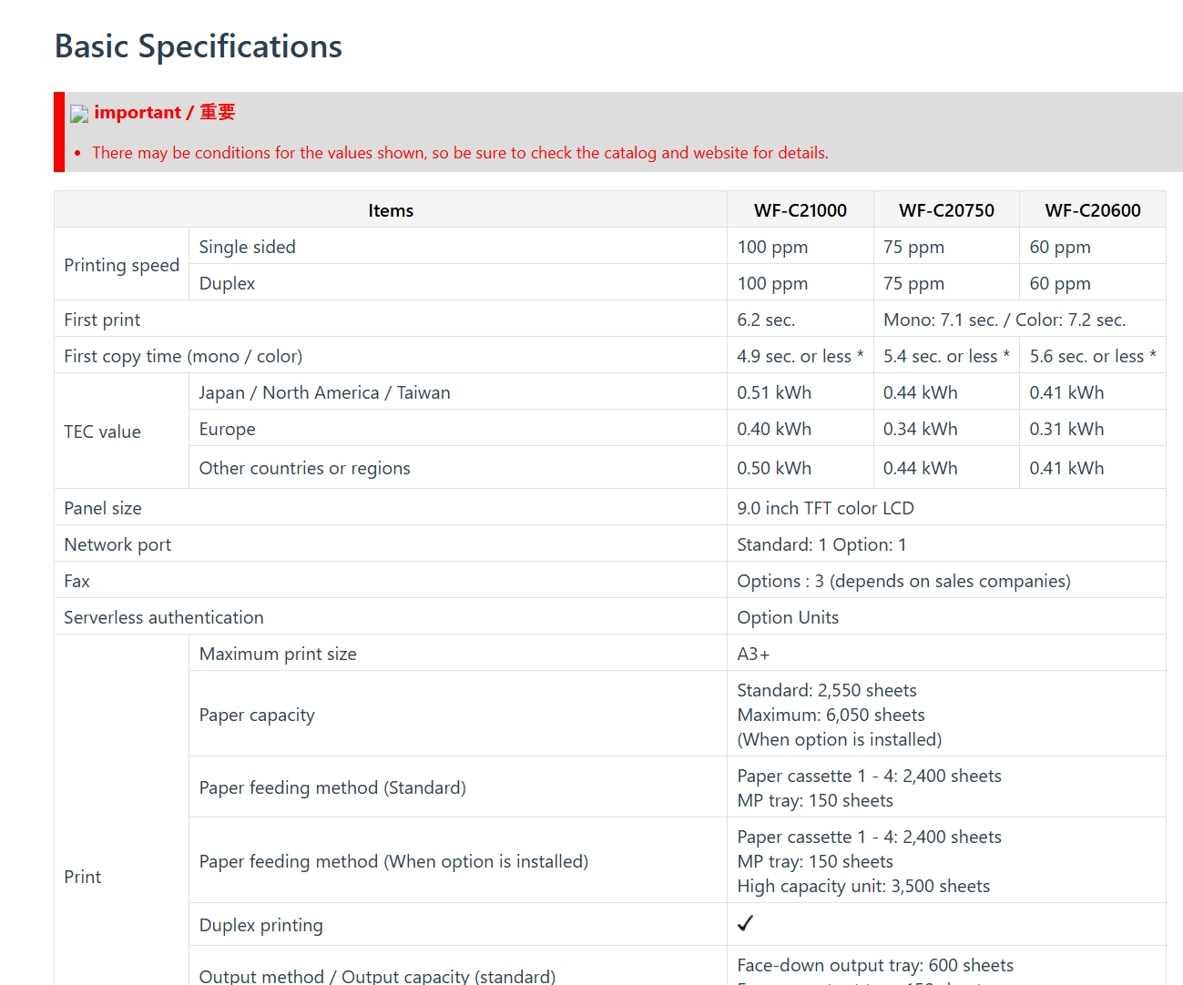Click the "Network port" row label
The image size is (1183, 985).
117,544
